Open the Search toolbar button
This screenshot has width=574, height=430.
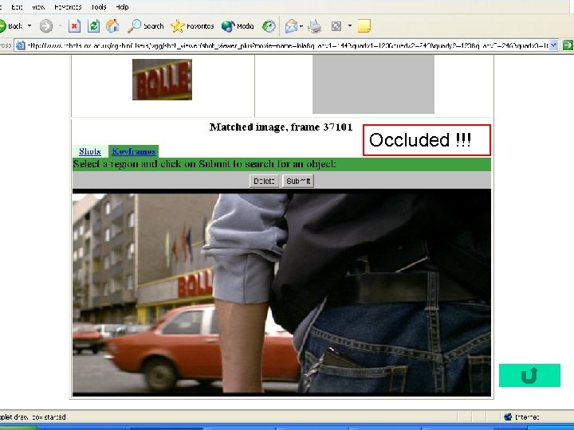point(145,26)
